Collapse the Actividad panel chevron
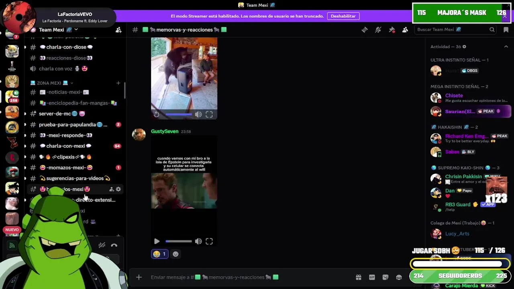This screenshot has width=514, height=289. (506, 47)
